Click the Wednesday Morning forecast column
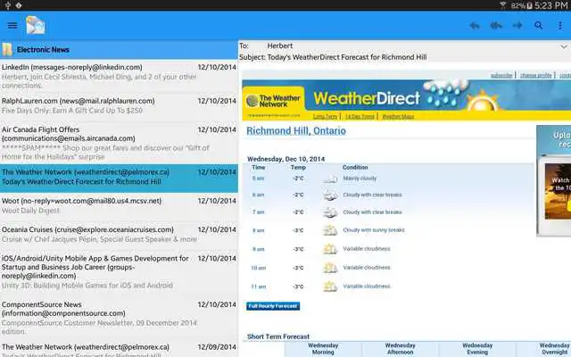 [x=323, y=349]
